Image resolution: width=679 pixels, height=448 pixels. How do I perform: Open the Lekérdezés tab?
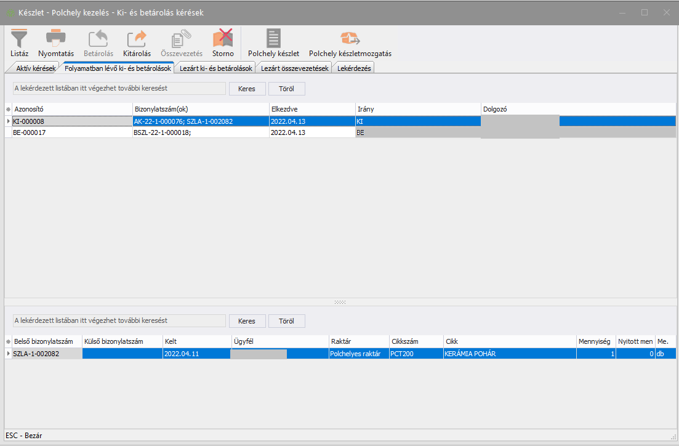point(354,68)
